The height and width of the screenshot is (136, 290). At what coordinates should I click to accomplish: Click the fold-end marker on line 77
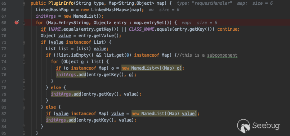24,81
